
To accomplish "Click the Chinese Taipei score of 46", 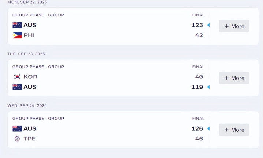I will coord(199,139).
